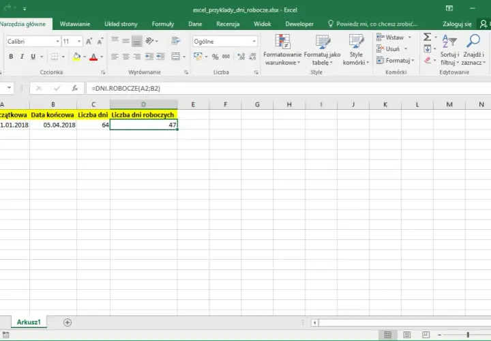Image resolution: width=491 pixels, height=341 pixels.
Task: Open Formatuj jako tabelę gallery
Action: click(x=322, y=50)
